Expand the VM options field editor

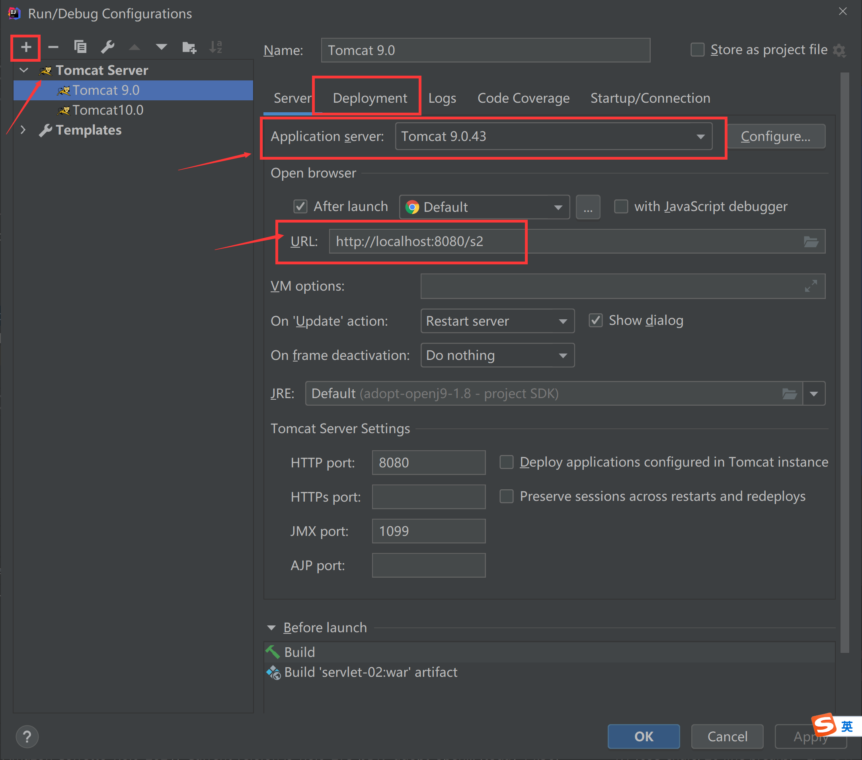[x=811, y=286]
